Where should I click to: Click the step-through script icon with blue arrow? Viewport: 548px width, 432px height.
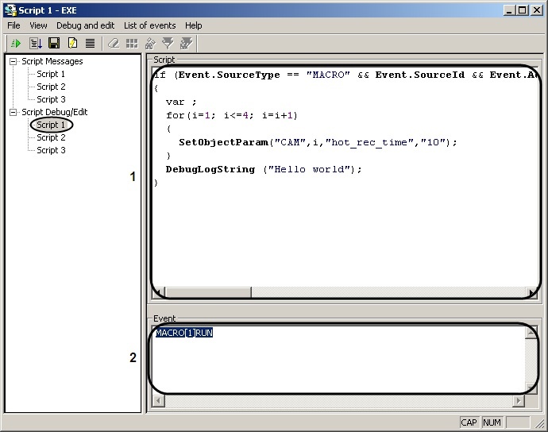35,44
